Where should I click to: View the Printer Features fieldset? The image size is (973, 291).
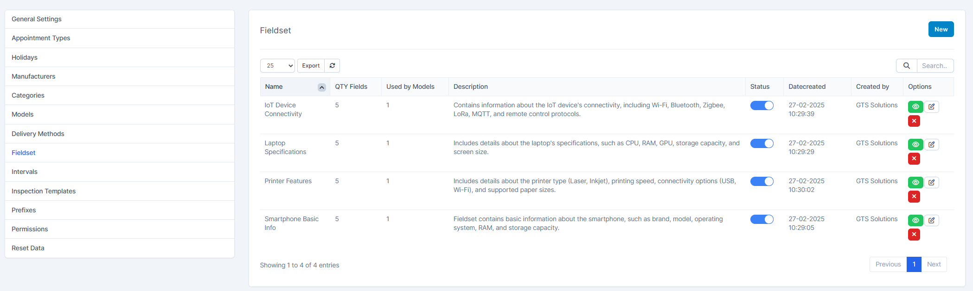pos(915,183)
